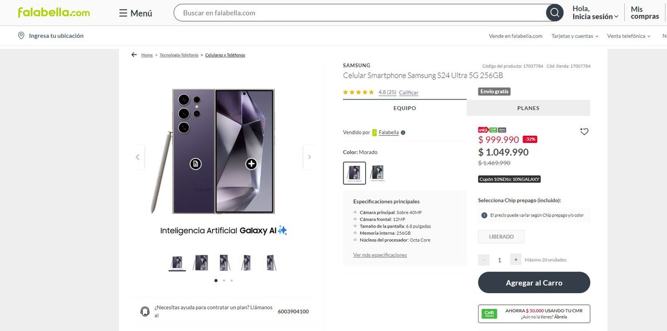
Task: Click the document icon on phone image
Action: [195, 164]
